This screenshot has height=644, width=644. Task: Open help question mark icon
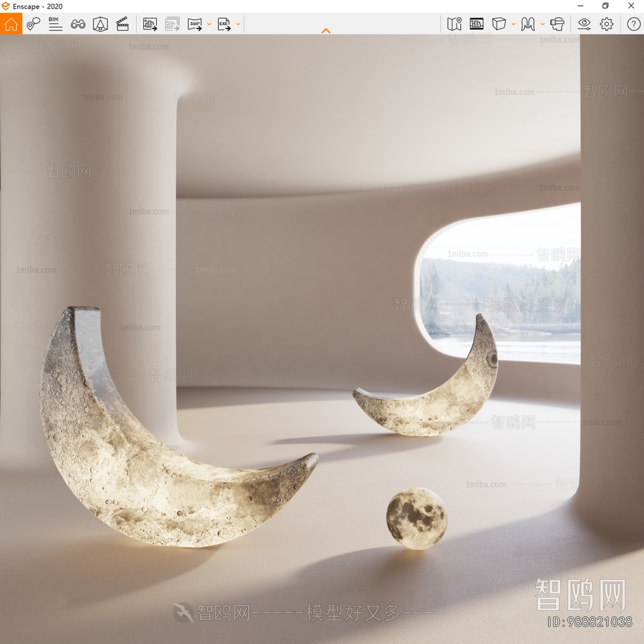point(634,24)
